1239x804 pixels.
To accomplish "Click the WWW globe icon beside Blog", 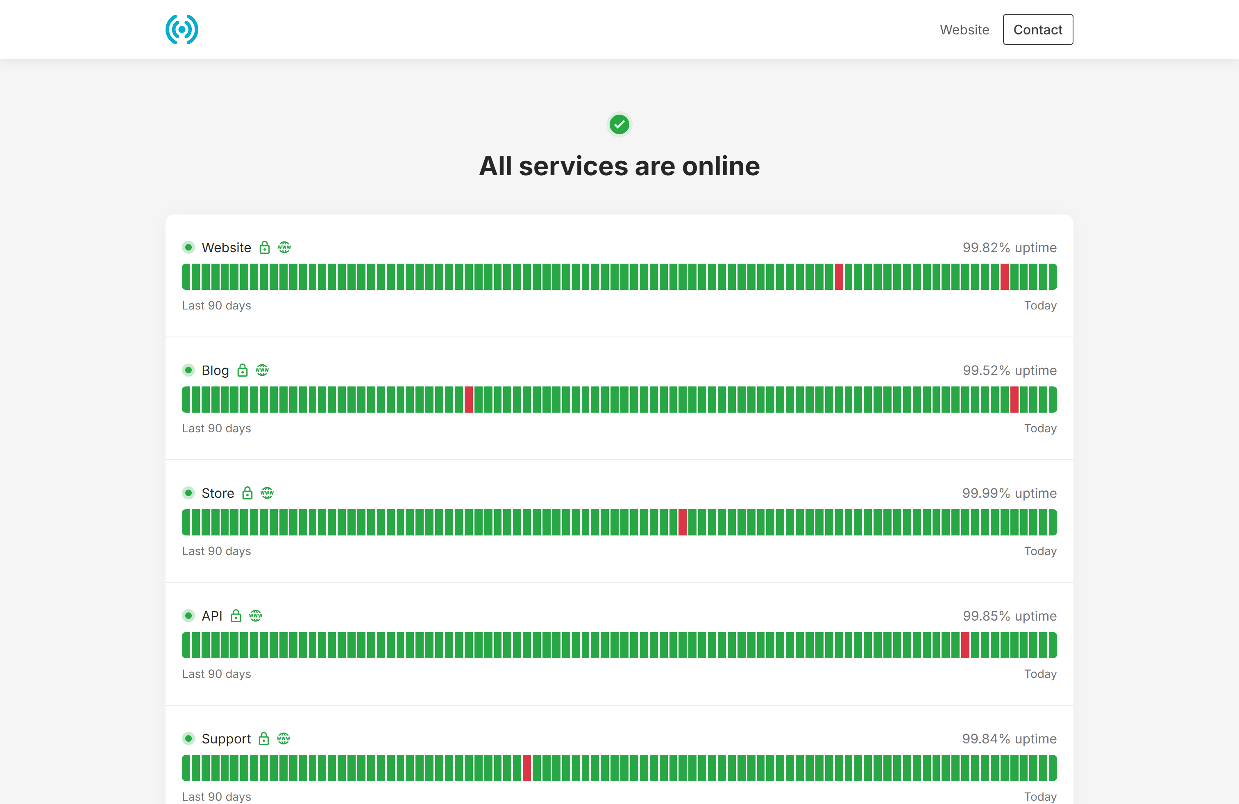I will pyautogui.click(x=262, y=370).
